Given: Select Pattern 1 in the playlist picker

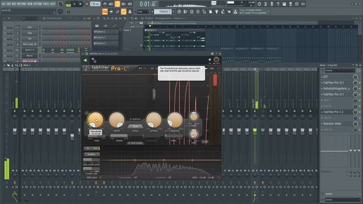Looking at the screenshot, I should pyautogui.click(x=105, y=32).
